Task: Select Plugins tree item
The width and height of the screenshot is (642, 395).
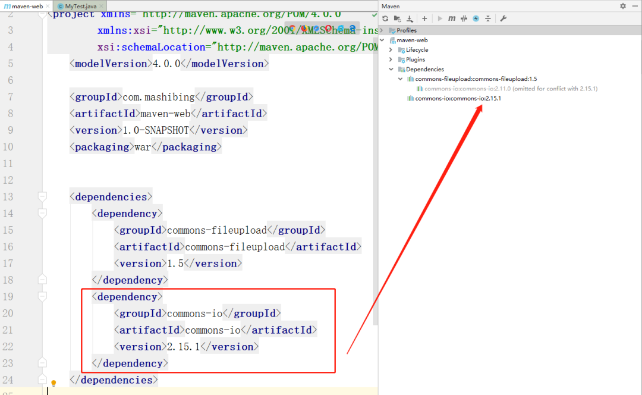Action: click(415, 60)
